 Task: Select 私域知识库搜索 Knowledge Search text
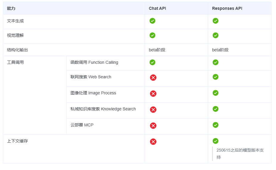click(103, 109)
